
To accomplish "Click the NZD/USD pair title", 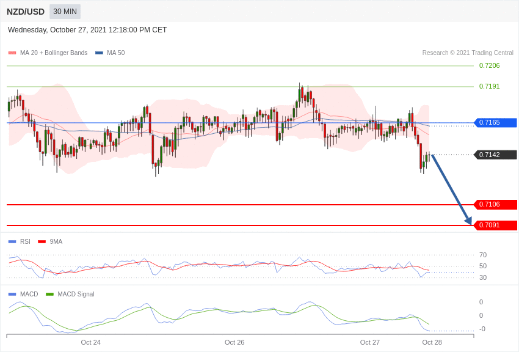I will tap(26, 12).
